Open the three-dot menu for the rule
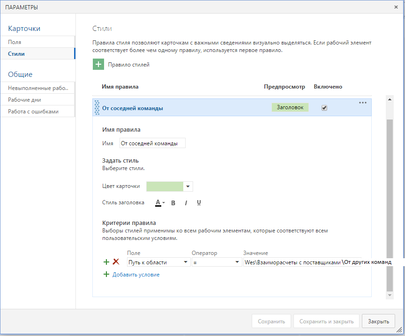This screenshot has height=336, width=405. [x=363, y=103]
